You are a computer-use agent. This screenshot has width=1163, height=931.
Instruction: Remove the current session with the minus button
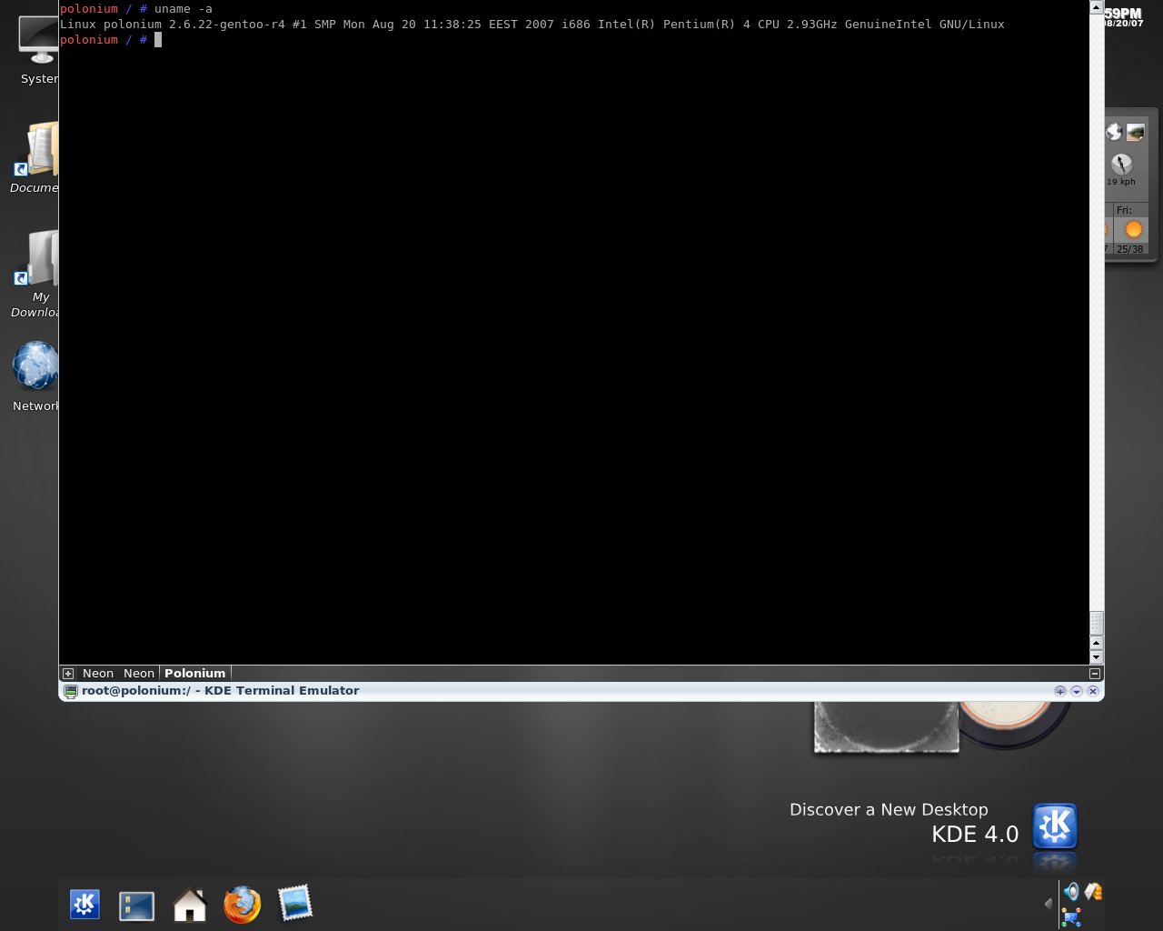click(x=1095, y=674)
